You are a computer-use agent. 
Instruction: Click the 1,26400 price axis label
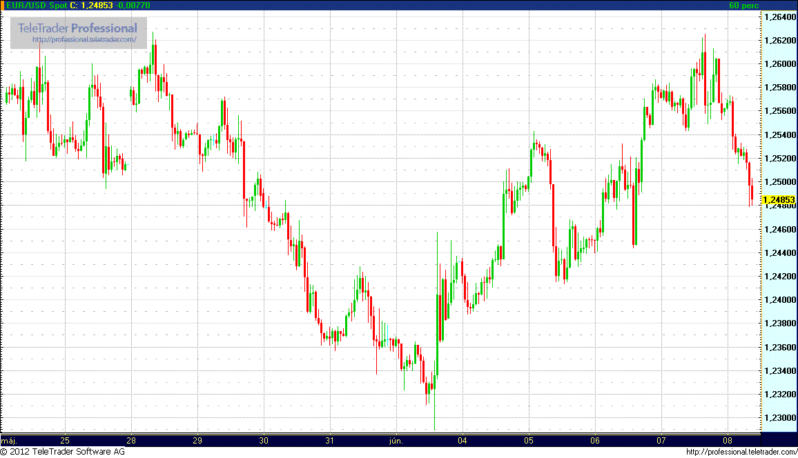780,17
